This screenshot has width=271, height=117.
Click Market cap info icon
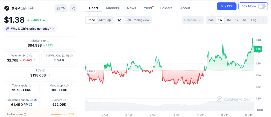[x=48, y=41]
